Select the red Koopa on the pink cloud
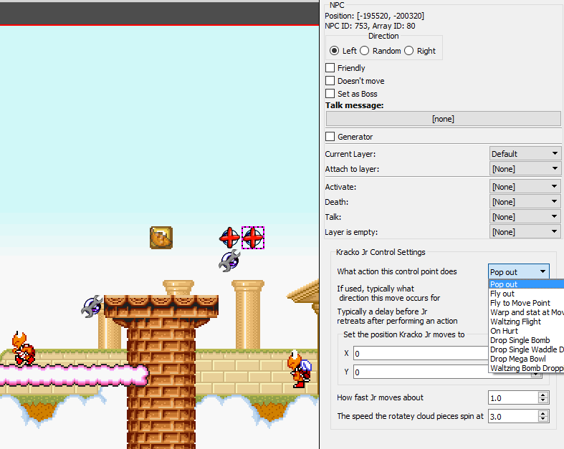564x449 pixels. tap(23, 349)
